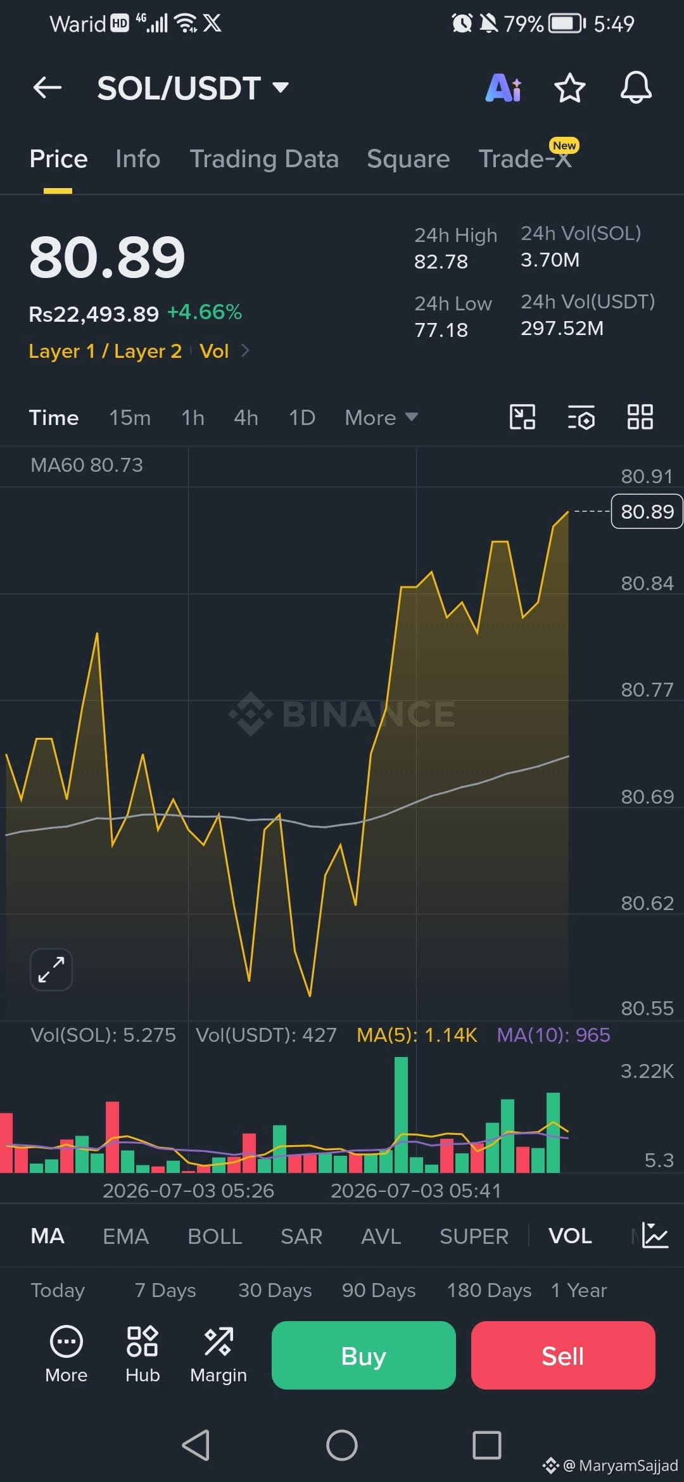Tap Android recent apps square
The height and width of the screenshot is (1482, 684).
(x=487, y=1445)
